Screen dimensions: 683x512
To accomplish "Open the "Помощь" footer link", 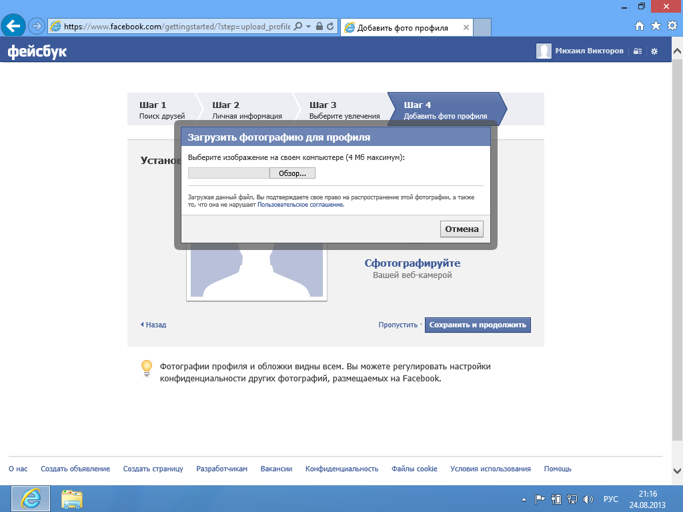I will click(x=558, y=469).
